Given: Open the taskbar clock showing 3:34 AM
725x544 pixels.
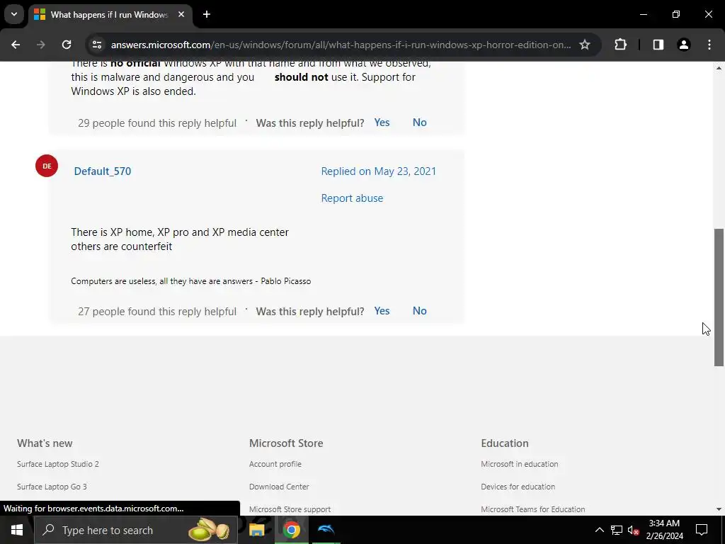Looking at the screenshot, I should 664,530.
